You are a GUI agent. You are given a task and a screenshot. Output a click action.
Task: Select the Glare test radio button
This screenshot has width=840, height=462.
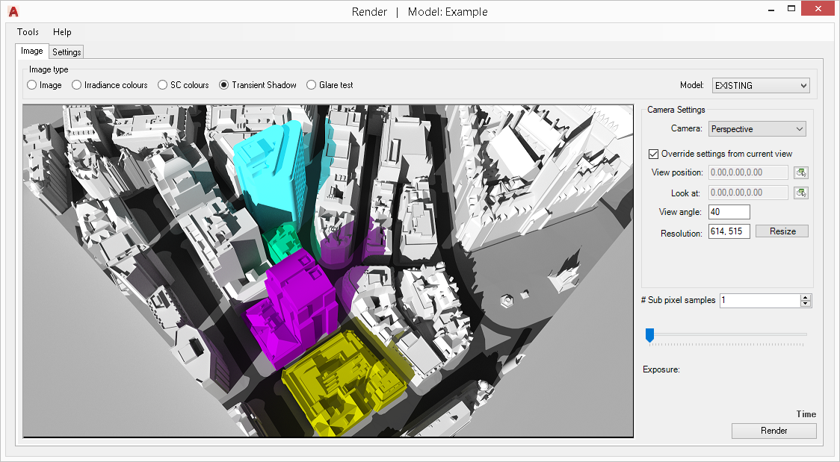coord(312,85)
